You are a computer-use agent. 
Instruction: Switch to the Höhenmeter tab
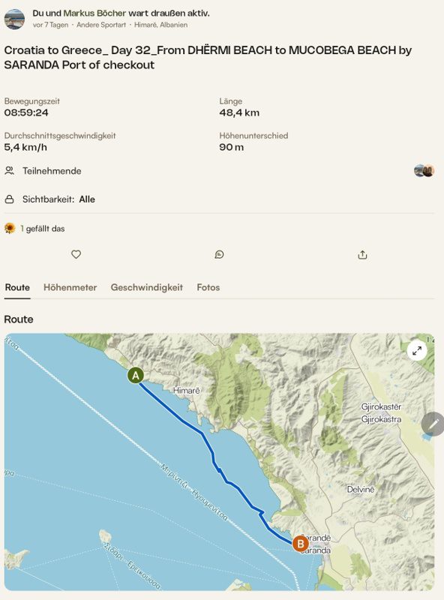[x=70, y=287]
